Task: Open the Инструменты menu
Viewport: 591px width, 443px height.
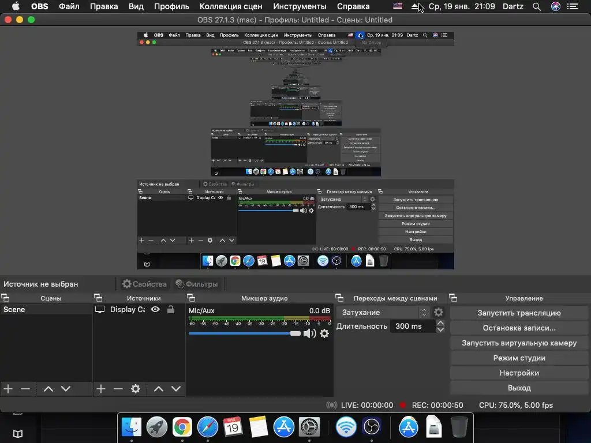Action: coord(300,6)
